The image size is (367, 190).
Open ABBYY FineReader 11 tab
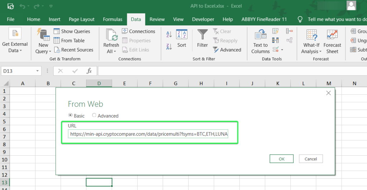pos(264,19)
